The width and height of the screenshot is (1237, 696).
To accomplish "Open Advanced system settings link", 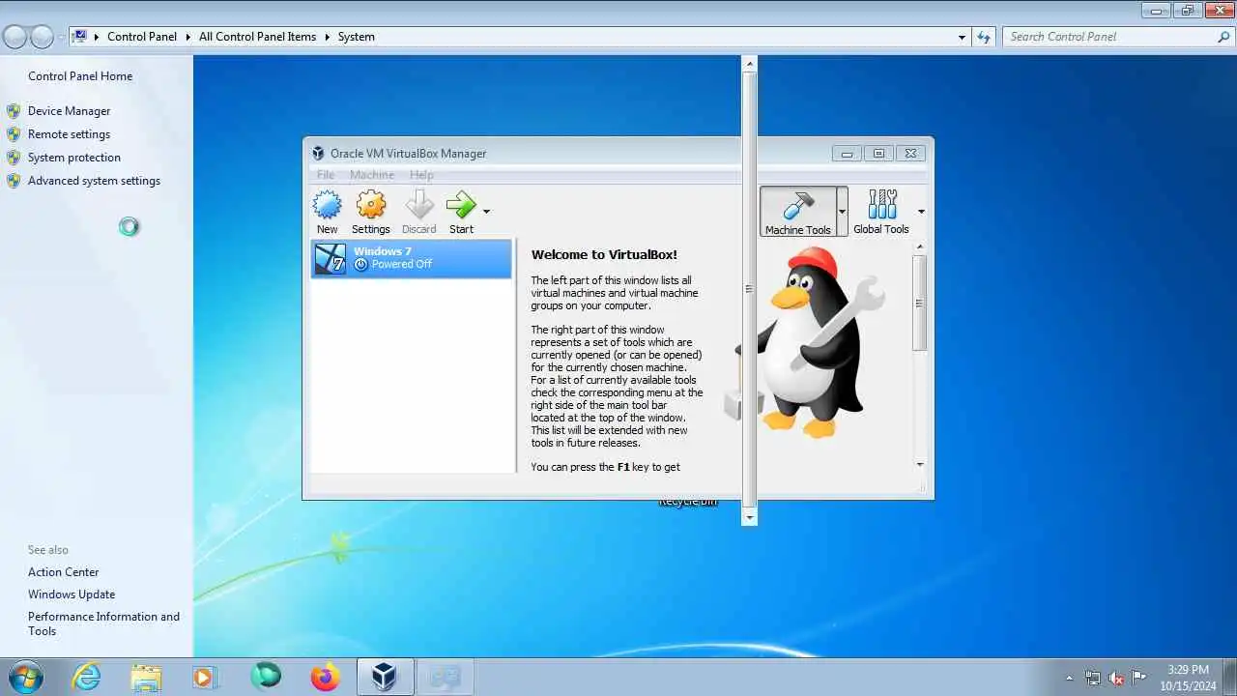I will click(94, 181).
